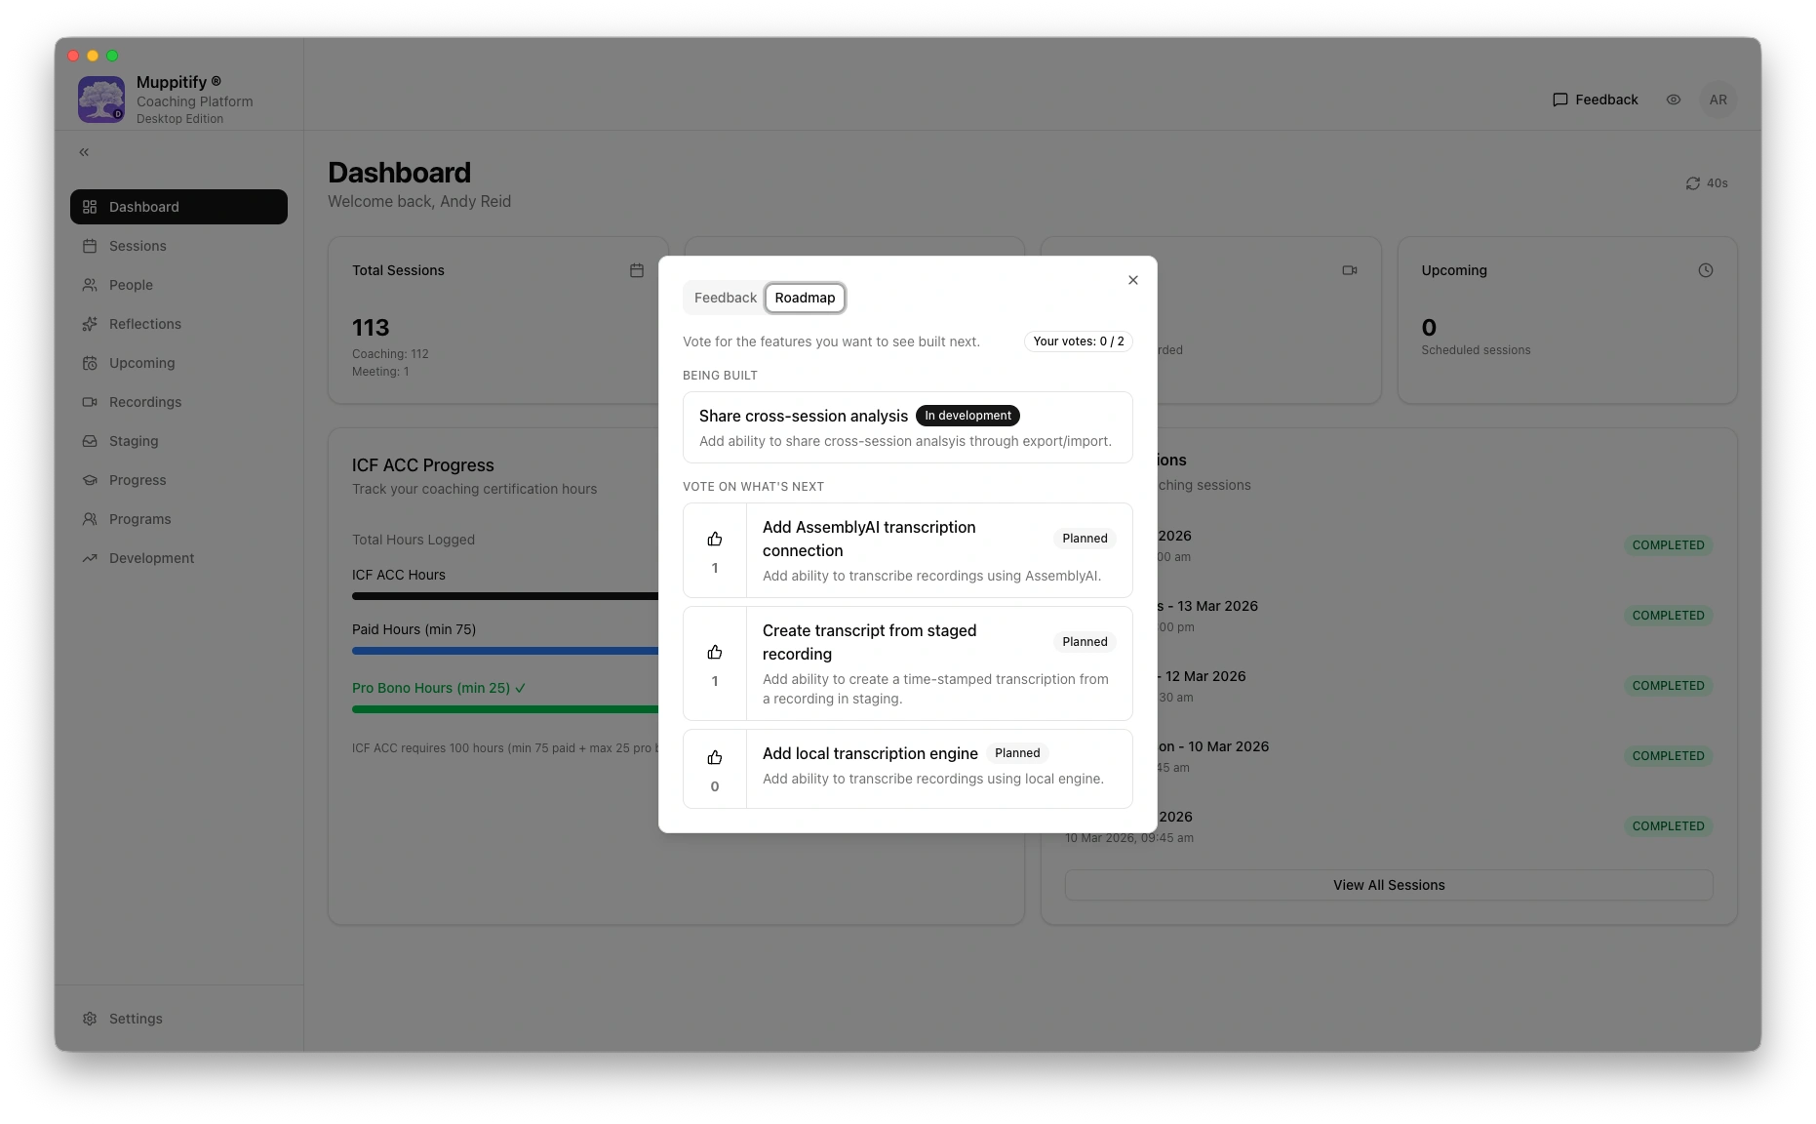Click the refresh icon next to the 40s timer
The image size is (1816, 1124).
pos(1693,183)
